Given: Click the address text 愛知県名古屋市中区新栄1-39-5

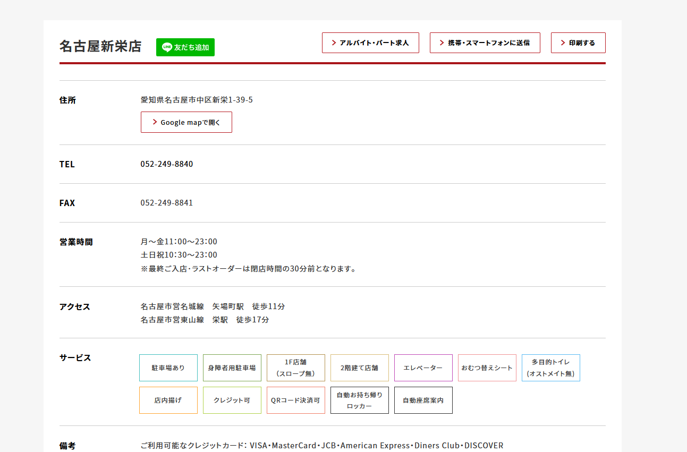Looking at the screenshot, I should pyautogui.click(x=197, y=100).
